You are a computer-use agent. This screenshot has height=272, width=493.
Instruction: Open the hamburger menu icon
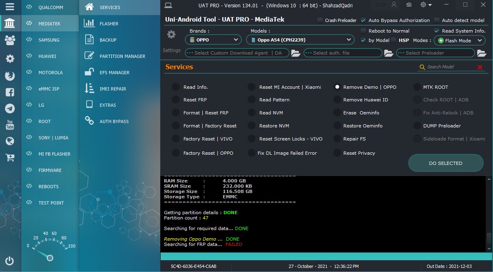tap(10, 7)
